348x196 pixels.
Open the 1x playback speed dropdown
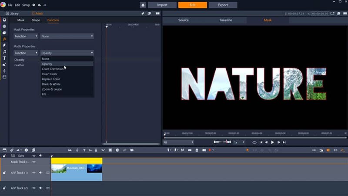238,142
